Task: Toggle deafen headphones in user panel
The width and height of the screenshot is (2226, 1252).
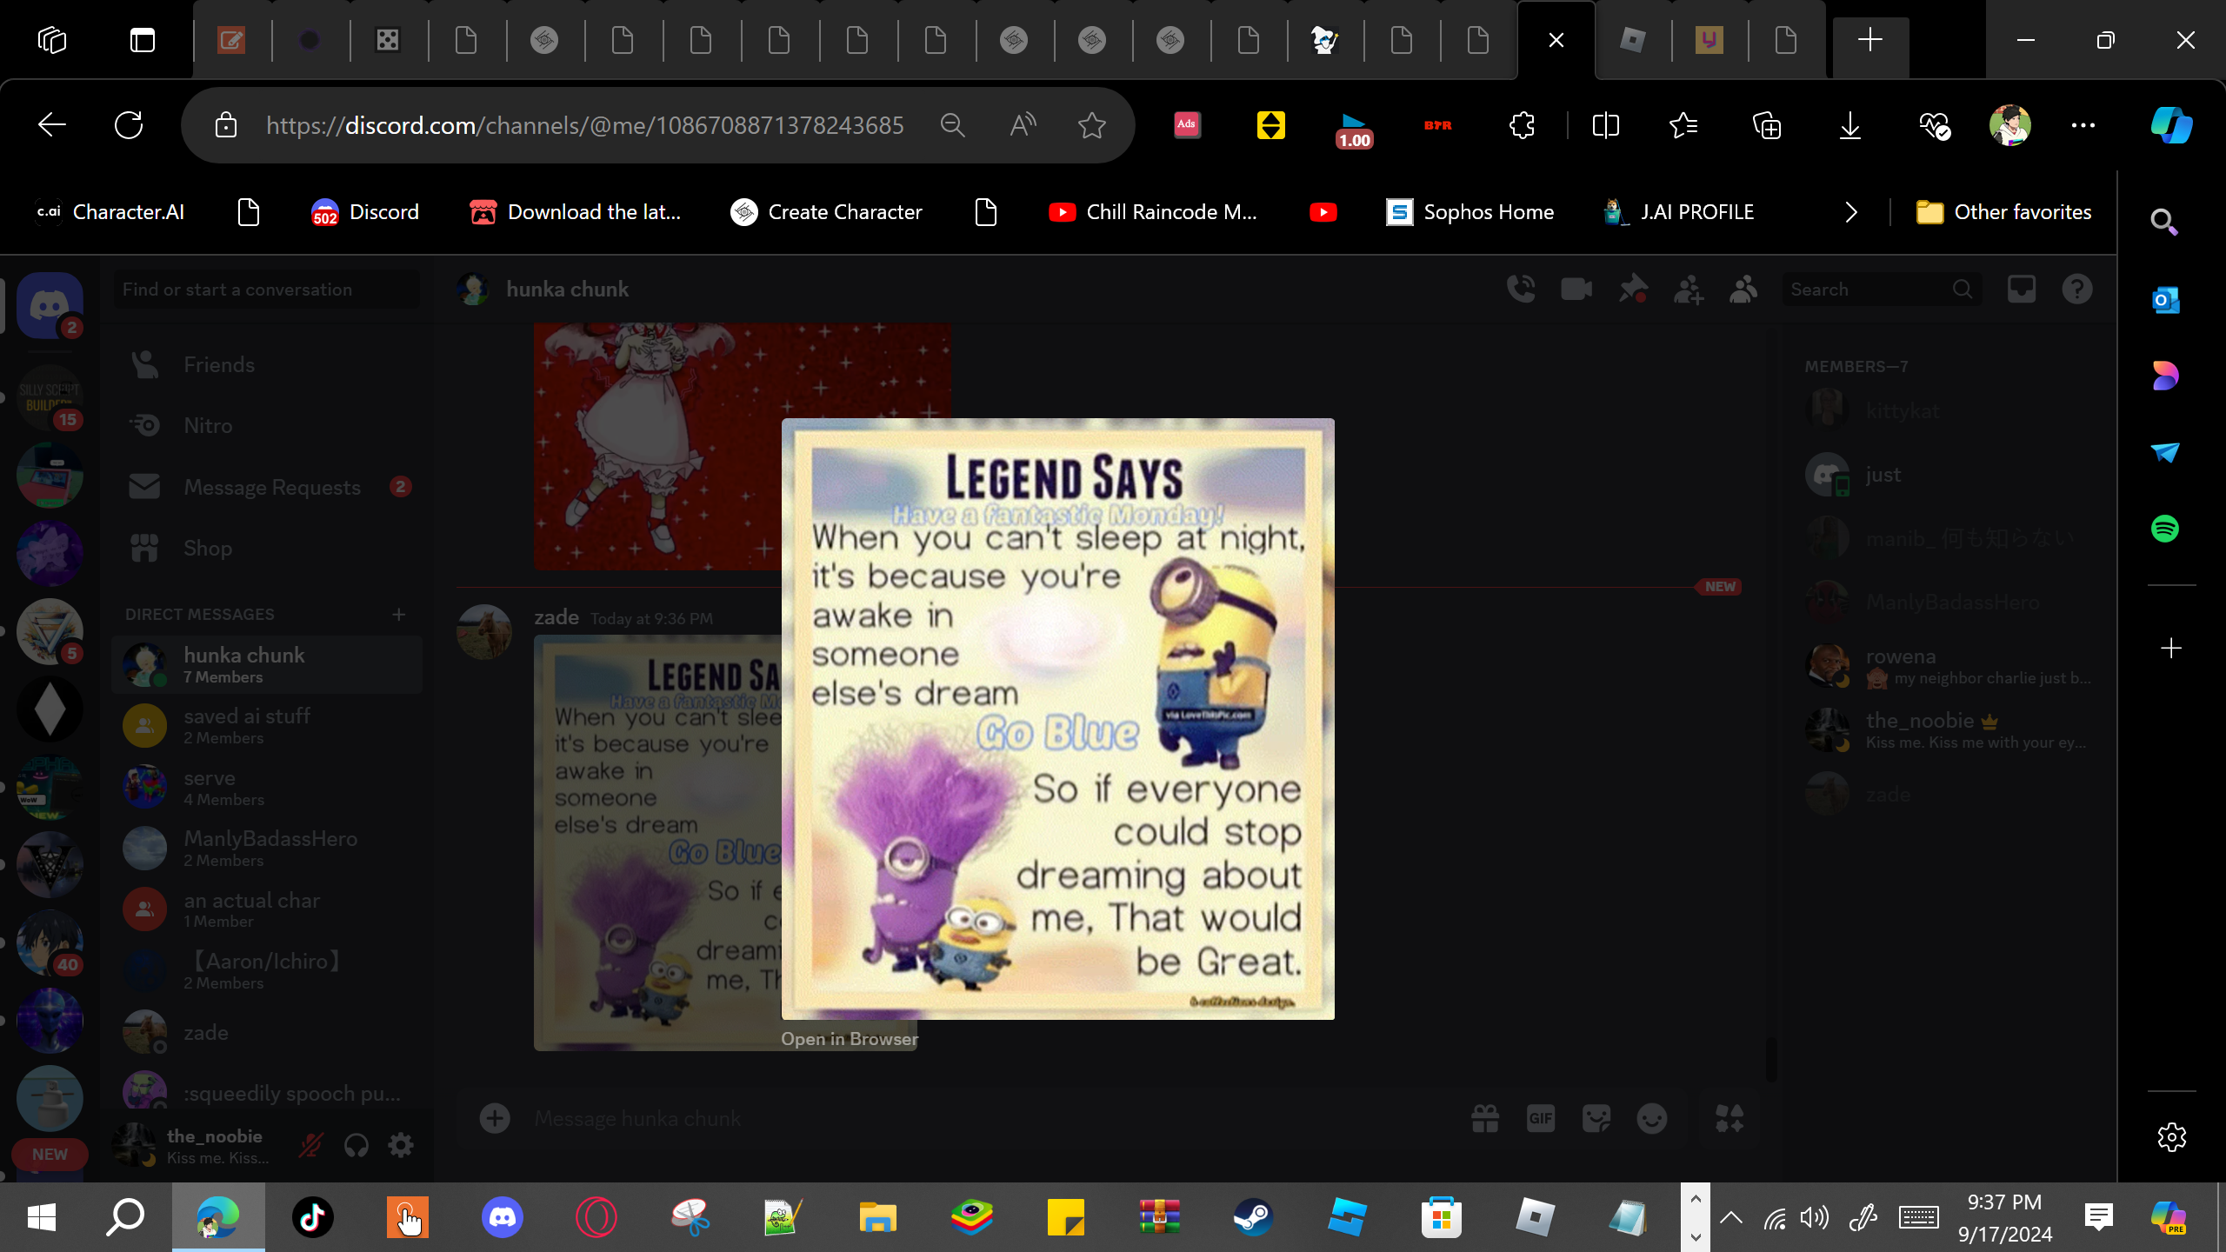Action: [356, 1146]
